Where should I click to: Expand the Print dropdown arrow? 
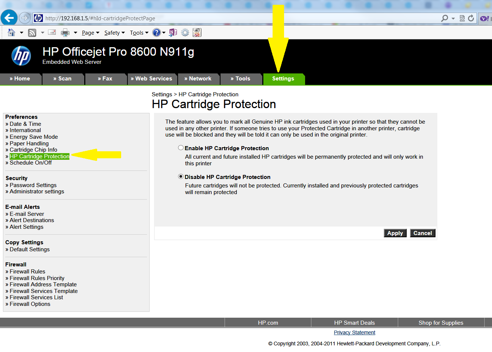[75, 33]
